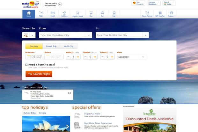Increase the Children count
This screenshot has height=132, width=198.
tap(95, 57)
